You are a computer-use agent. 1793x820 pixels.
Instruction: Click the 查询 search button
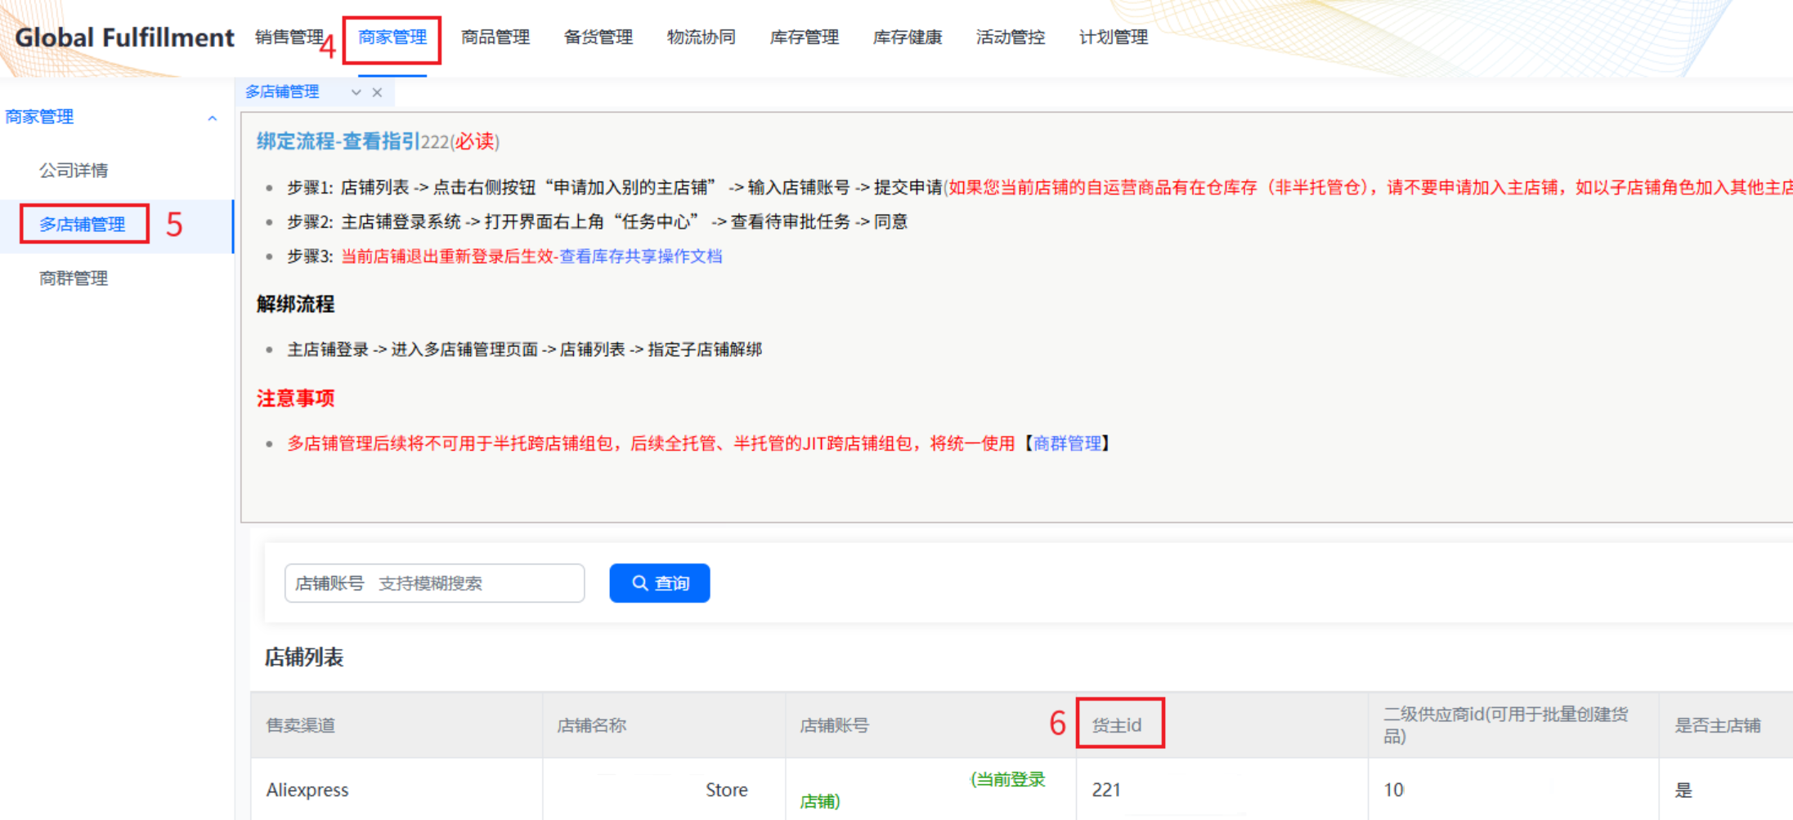click(x=659, y=583)
